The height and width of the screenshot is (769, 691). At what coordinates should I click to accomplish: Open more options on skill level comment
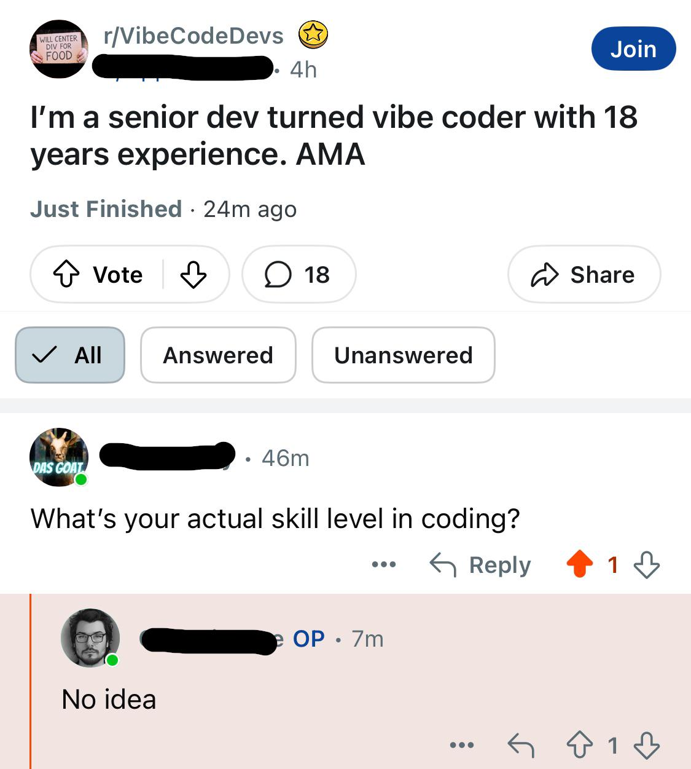(x=384, y=564)
